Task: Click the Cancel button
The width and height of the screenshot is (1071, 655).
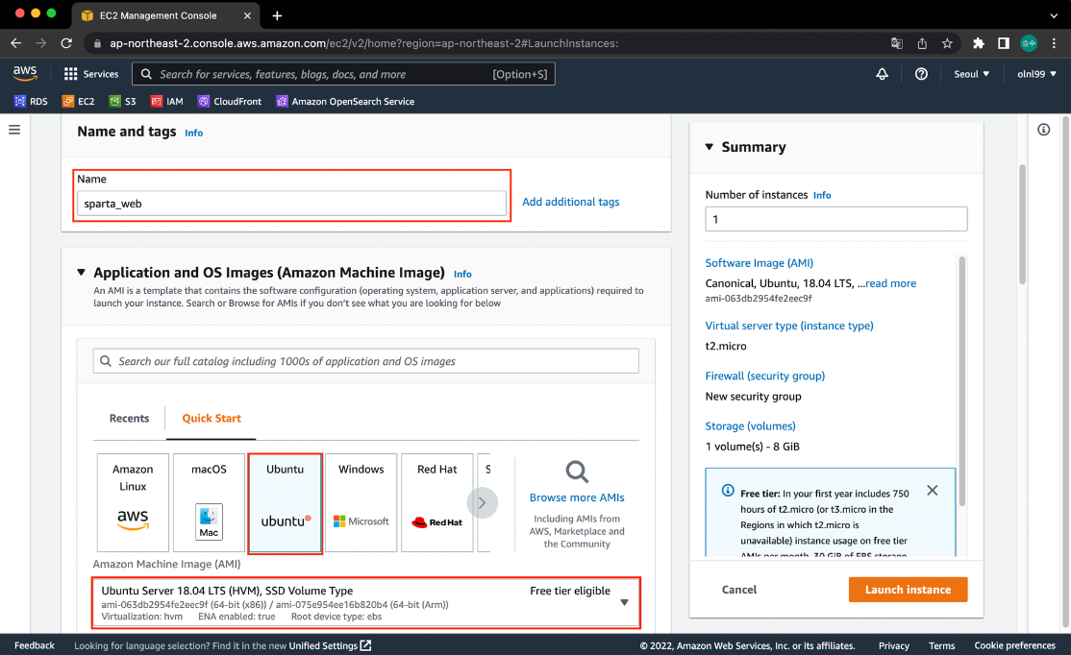Action: click(x=739, y=590)
